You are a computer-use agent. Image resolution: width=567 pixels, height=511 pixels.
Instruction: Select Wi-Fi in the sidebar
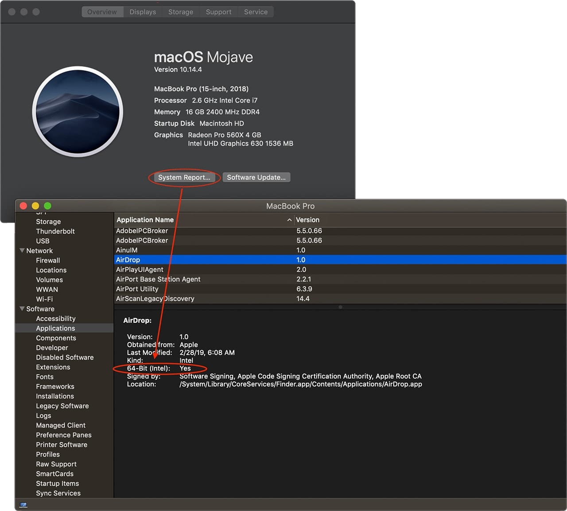[44, 299]
